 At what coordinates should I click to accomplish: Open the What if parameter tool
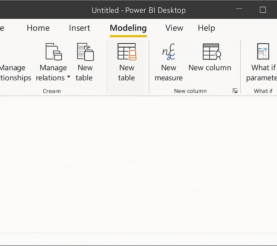pyautogui.click(x=262, y=62)
